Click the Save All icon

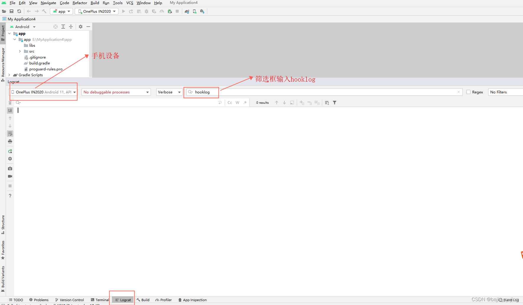12,11
